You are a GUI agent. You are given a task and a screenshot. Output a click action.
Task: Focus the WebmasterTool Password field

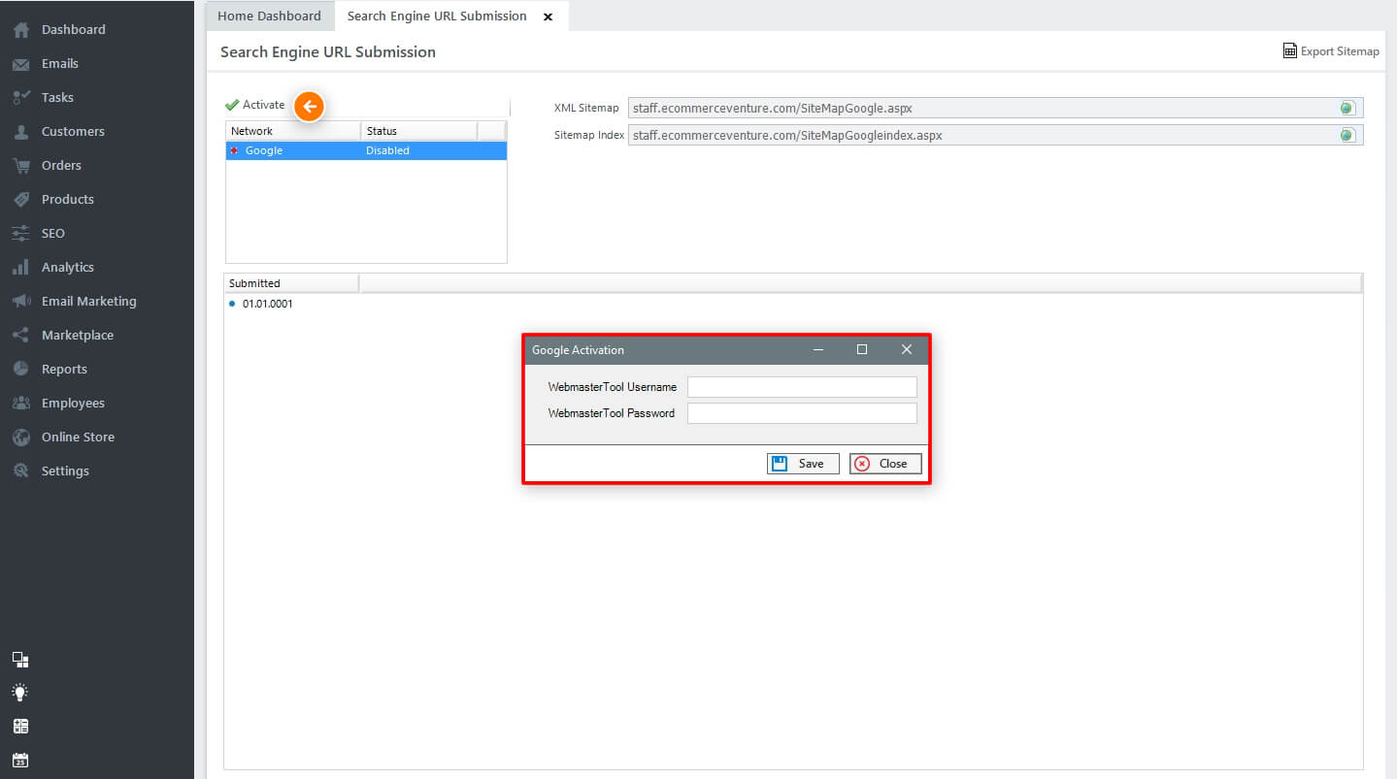(x=802, y=413)
